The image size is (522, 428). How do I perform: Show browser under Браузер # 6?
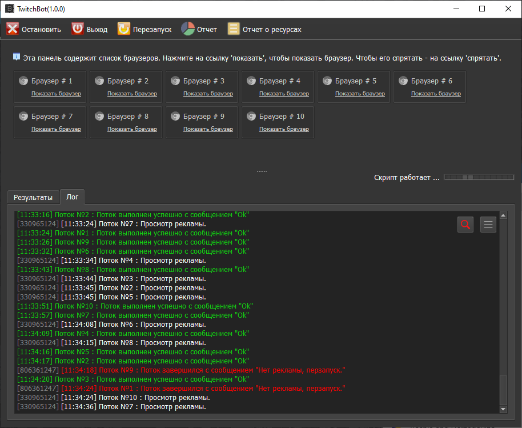436,94
